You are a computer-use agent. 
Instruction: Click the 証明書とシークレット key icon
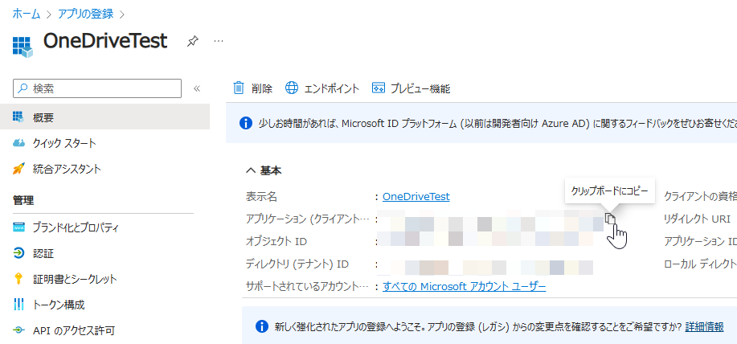pyautogui.click(x=18, y=279)
